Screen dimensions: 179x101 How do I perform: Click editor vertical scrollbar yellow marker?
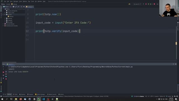point(176,43)
